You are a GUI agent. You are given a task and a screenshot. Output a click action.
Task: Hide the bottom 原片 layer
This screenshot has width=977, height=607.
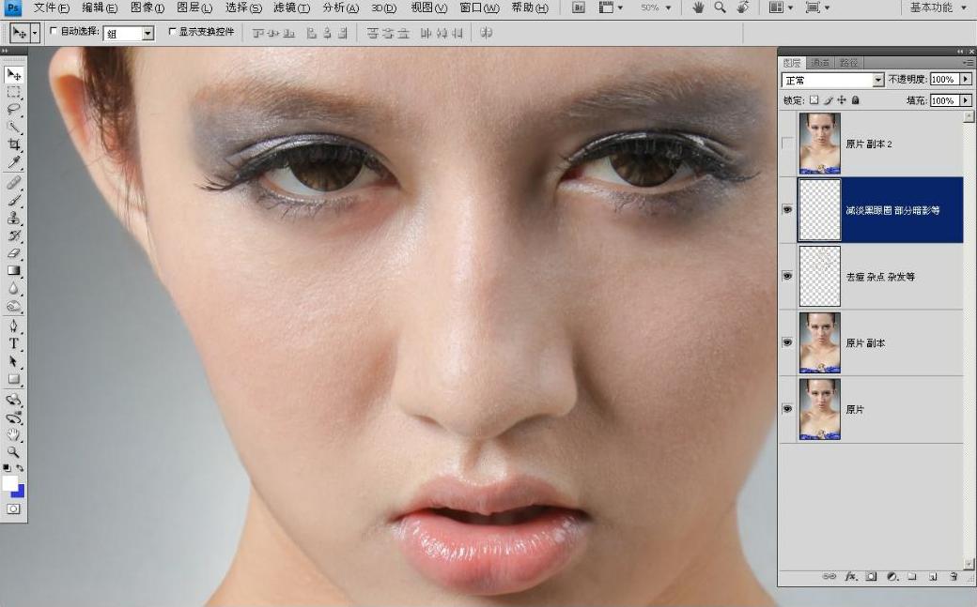[787, 409]
